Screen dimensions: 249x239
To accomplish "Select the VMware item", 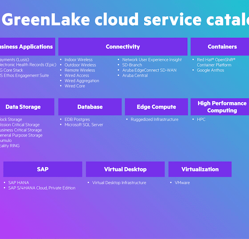I will click(182, 183).
